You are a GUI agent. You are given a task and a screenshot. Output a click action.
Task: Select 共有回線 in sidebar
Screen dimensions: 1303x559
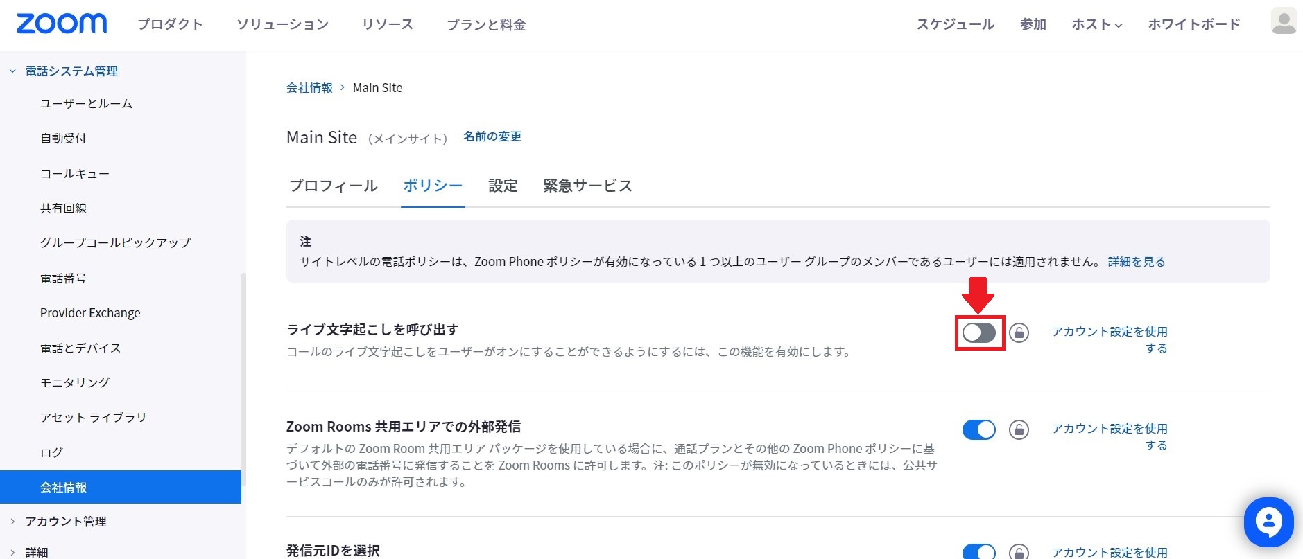click(63, 208)
